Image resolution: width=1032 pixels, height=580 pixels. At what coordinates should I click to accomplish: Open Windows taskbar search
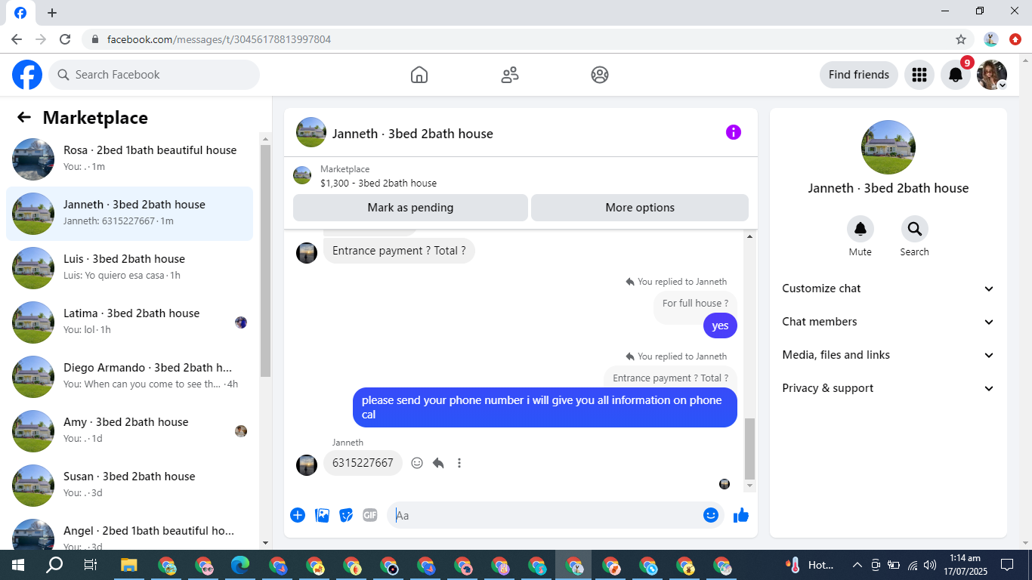[x=54, y=565]
